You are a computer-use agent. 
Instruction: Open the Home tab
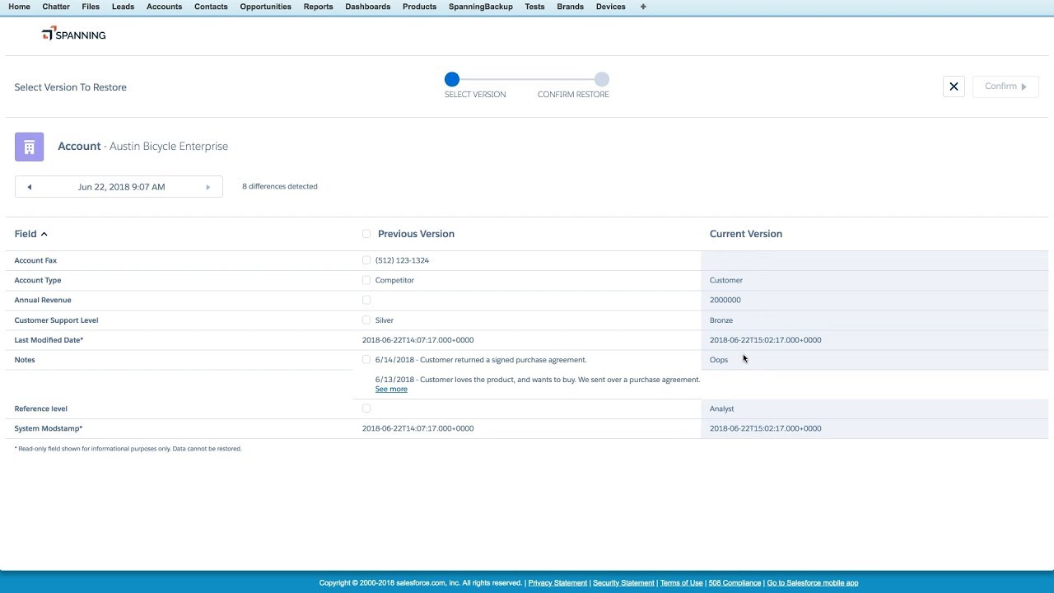[x=19, y=7]
